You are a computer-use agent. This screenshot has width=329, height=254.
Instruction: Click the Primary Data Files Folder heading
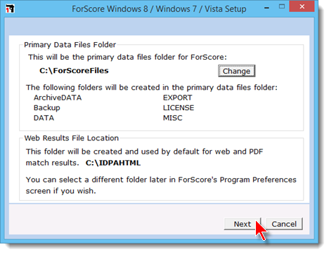click(x=70, y=45)
